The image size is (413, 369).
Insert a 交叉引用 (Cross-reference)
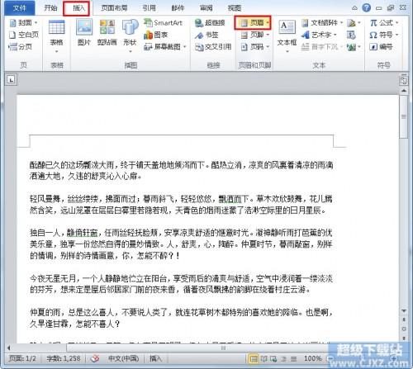point(213,47)
